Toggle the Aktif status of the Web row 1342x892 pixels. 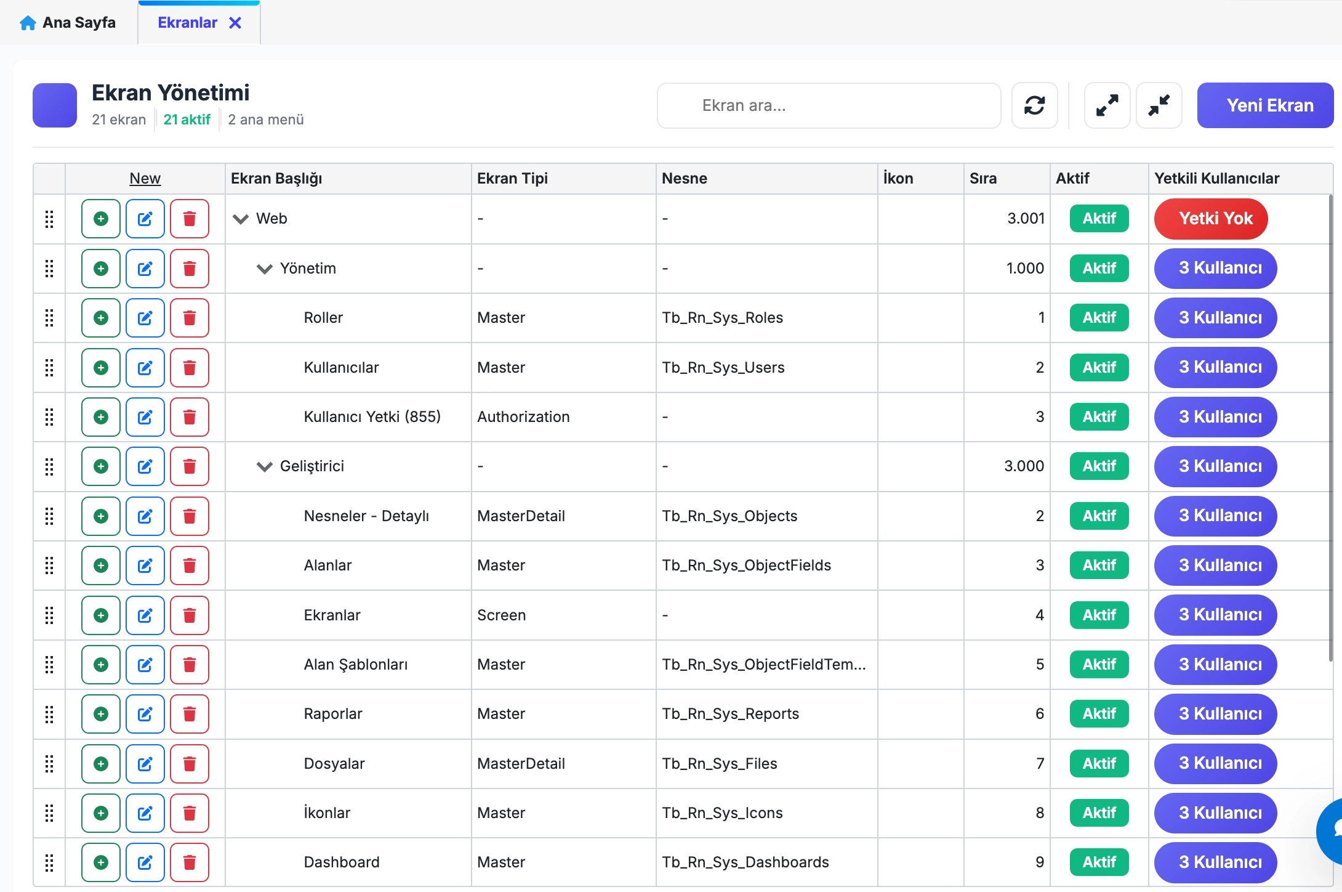[1099, 219]
